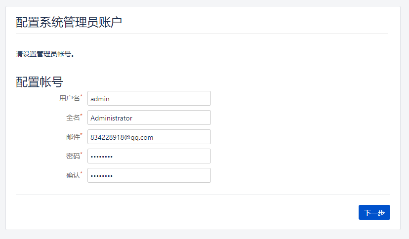The image size is (409, 239).
Task: Click the red asterisk beside 全名
Action: (x=81, y=115)
